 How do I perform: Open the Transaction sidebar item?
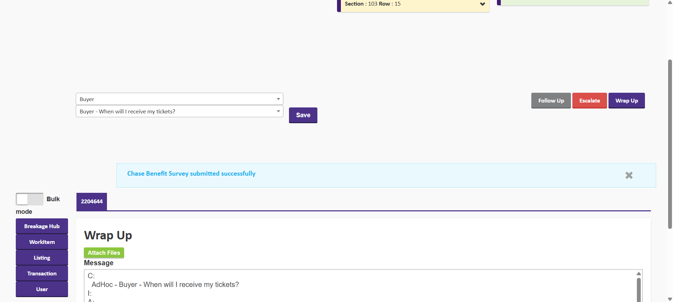[x=42, y=274]
